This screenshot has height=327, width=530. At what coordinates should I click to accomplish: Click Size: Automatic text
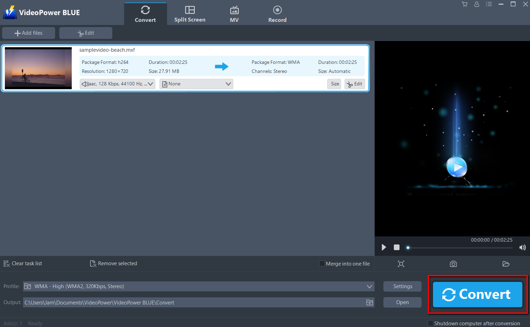334,71
